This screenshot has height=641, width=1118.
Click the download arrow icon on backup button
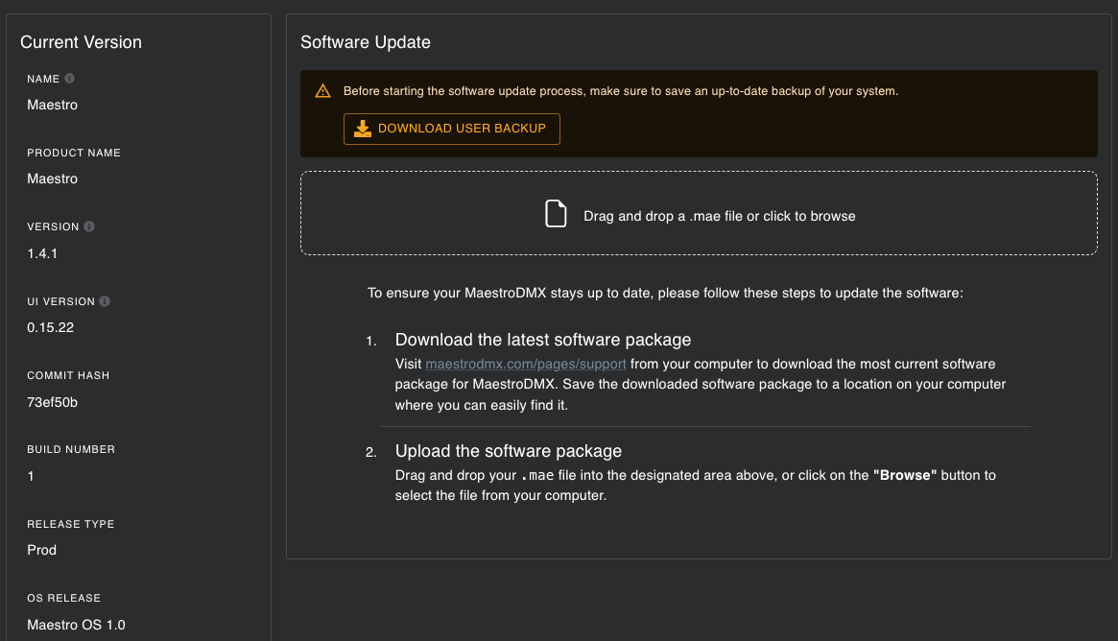point(362,129)
